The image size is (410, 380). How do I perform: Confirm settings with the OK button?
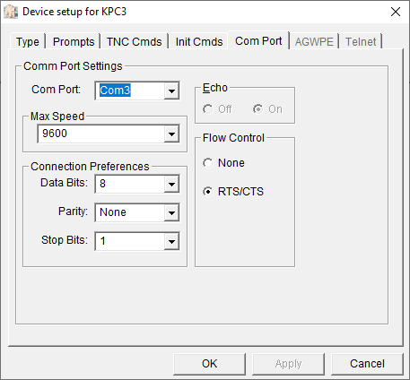(209, 364)
